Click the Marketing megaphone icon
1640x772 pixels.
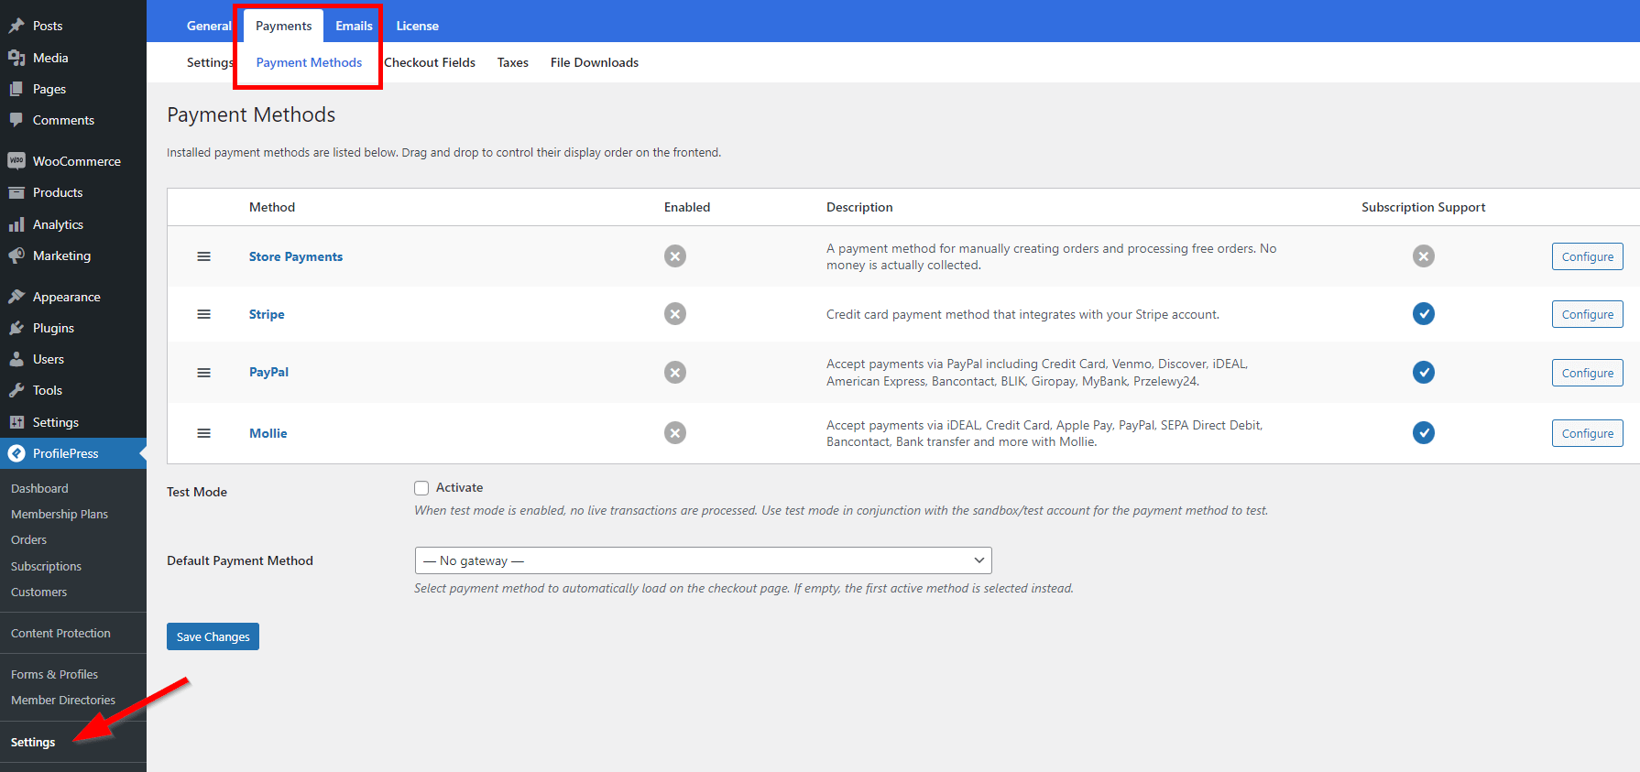[16, 256]
